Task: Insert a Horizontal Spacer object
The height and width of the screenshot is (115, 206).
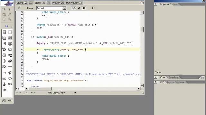Action: pyautogui.click(x=4, y=73)
